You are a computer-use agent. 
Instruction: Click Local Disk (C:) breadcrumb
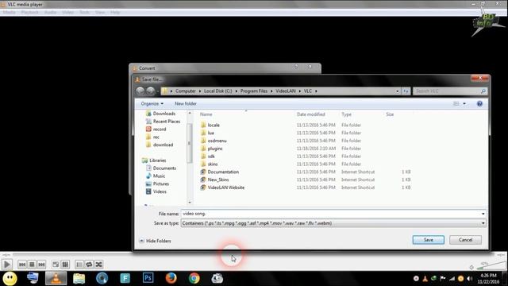point(217,91)
